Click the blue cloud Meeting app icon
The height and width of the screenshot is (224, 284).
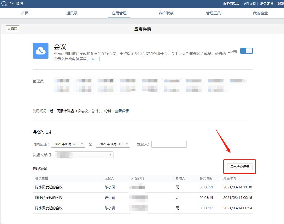[40, 51]
